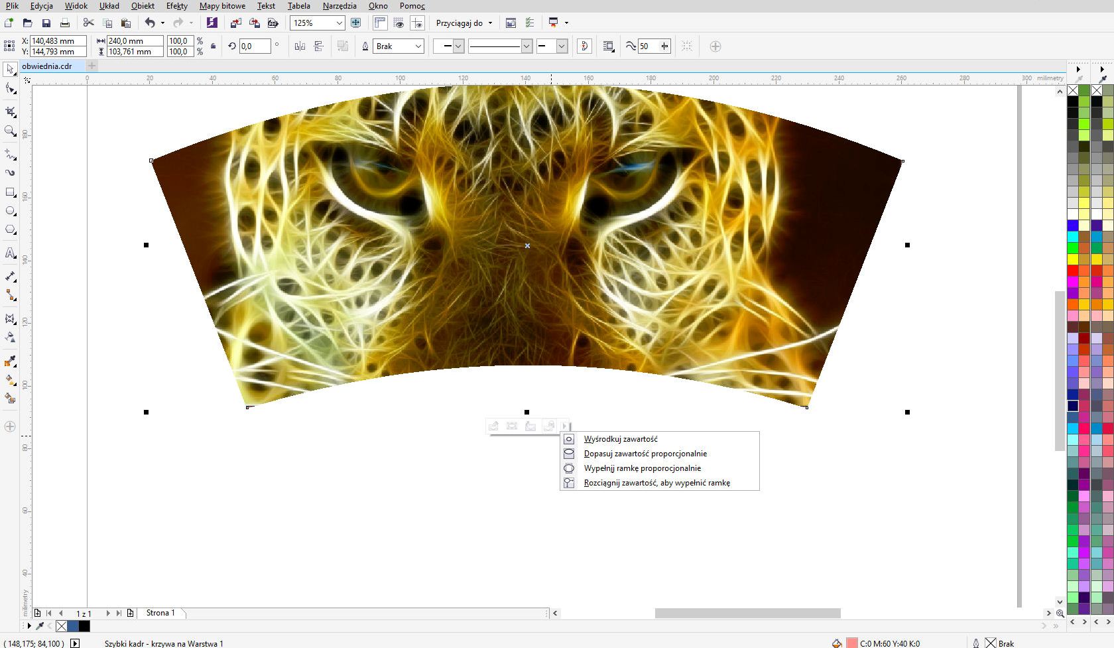Select 'Dopasuj zawartość proporcjonalnie' option

[x=645, y=454]
